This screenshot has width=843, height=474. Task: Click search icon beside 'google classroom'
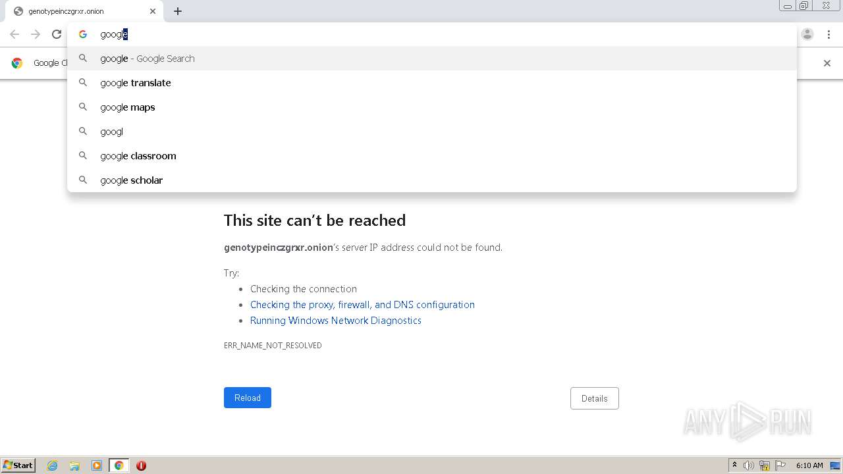coord(83,155)
